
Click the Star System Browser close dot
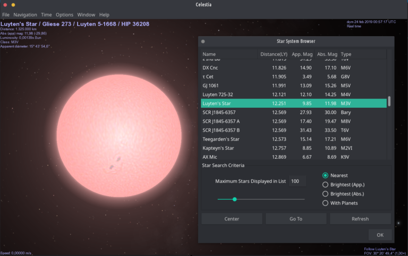coord(203,41)
